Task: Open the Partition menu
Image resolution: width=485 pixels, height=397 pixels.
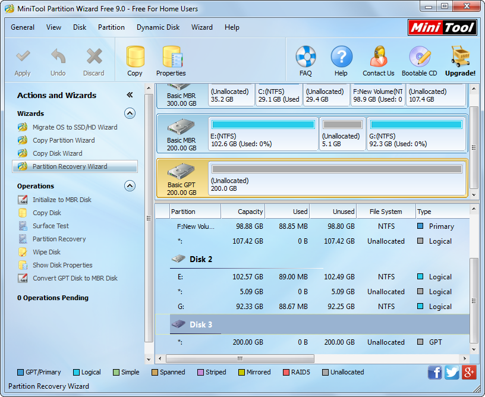Action: [111, 27]
